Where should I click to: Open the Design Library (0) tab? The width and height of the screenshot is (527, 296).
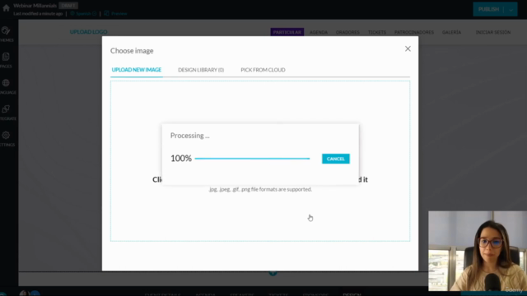201,70
